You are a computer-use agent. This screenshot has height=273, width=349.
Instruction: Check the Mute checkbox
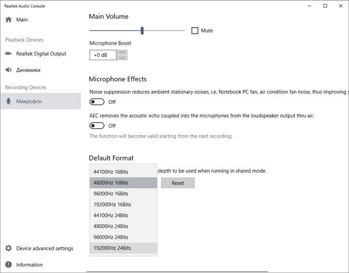click(195, 31)
